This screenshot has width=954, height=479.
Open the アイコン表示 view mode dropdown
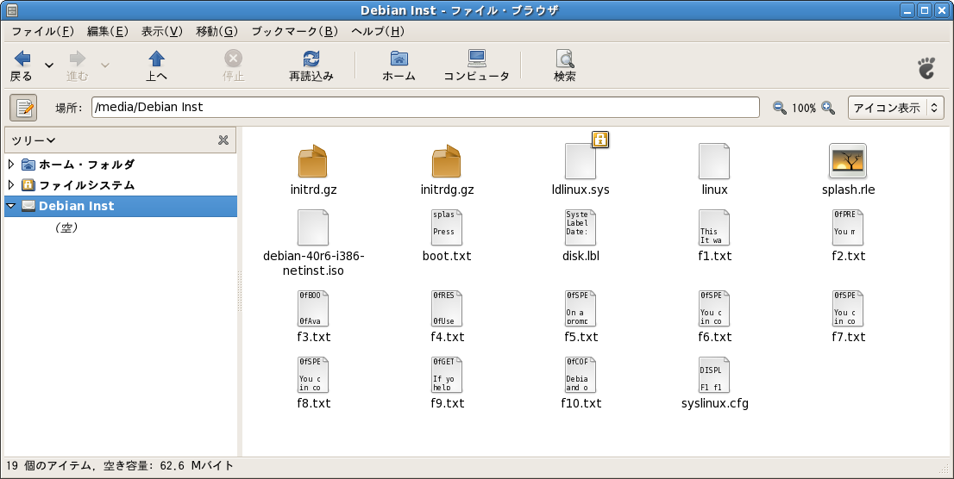coord(895,108)
